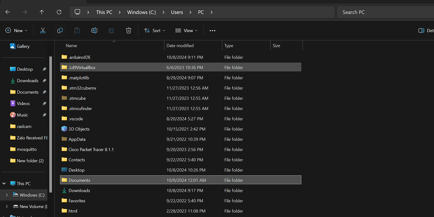Click the up-one-level navigation arrow
The width and height of the screenshot is (434, 217).
click(42, 12)
